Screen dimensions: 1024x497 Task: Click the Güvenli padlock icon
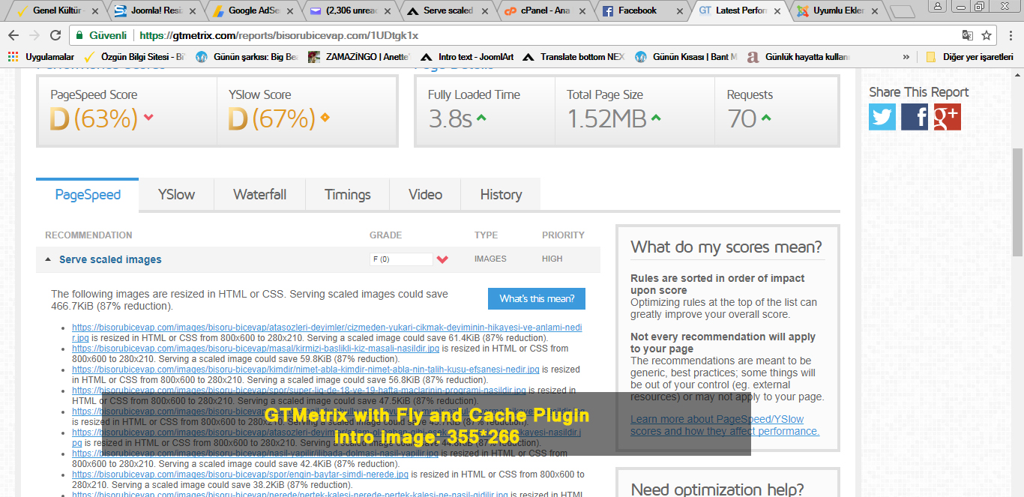(x=79, y=34)
